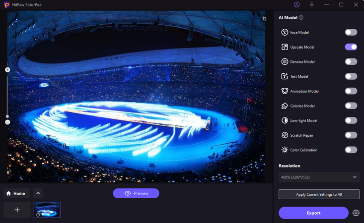Enable the Face Model toggle
364x223 pixels.
click(351, 32)
